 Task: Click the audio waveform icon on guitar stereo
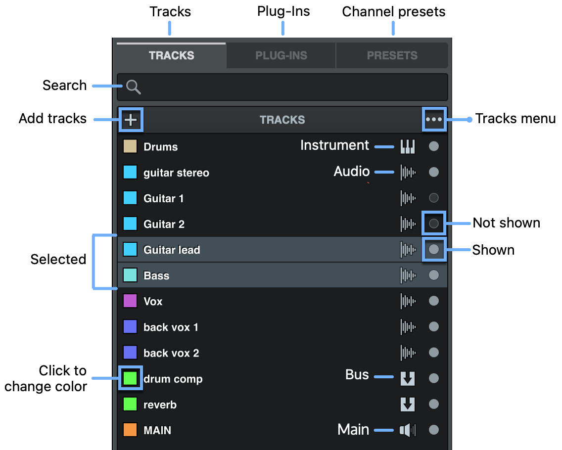(x=407, y=172)
